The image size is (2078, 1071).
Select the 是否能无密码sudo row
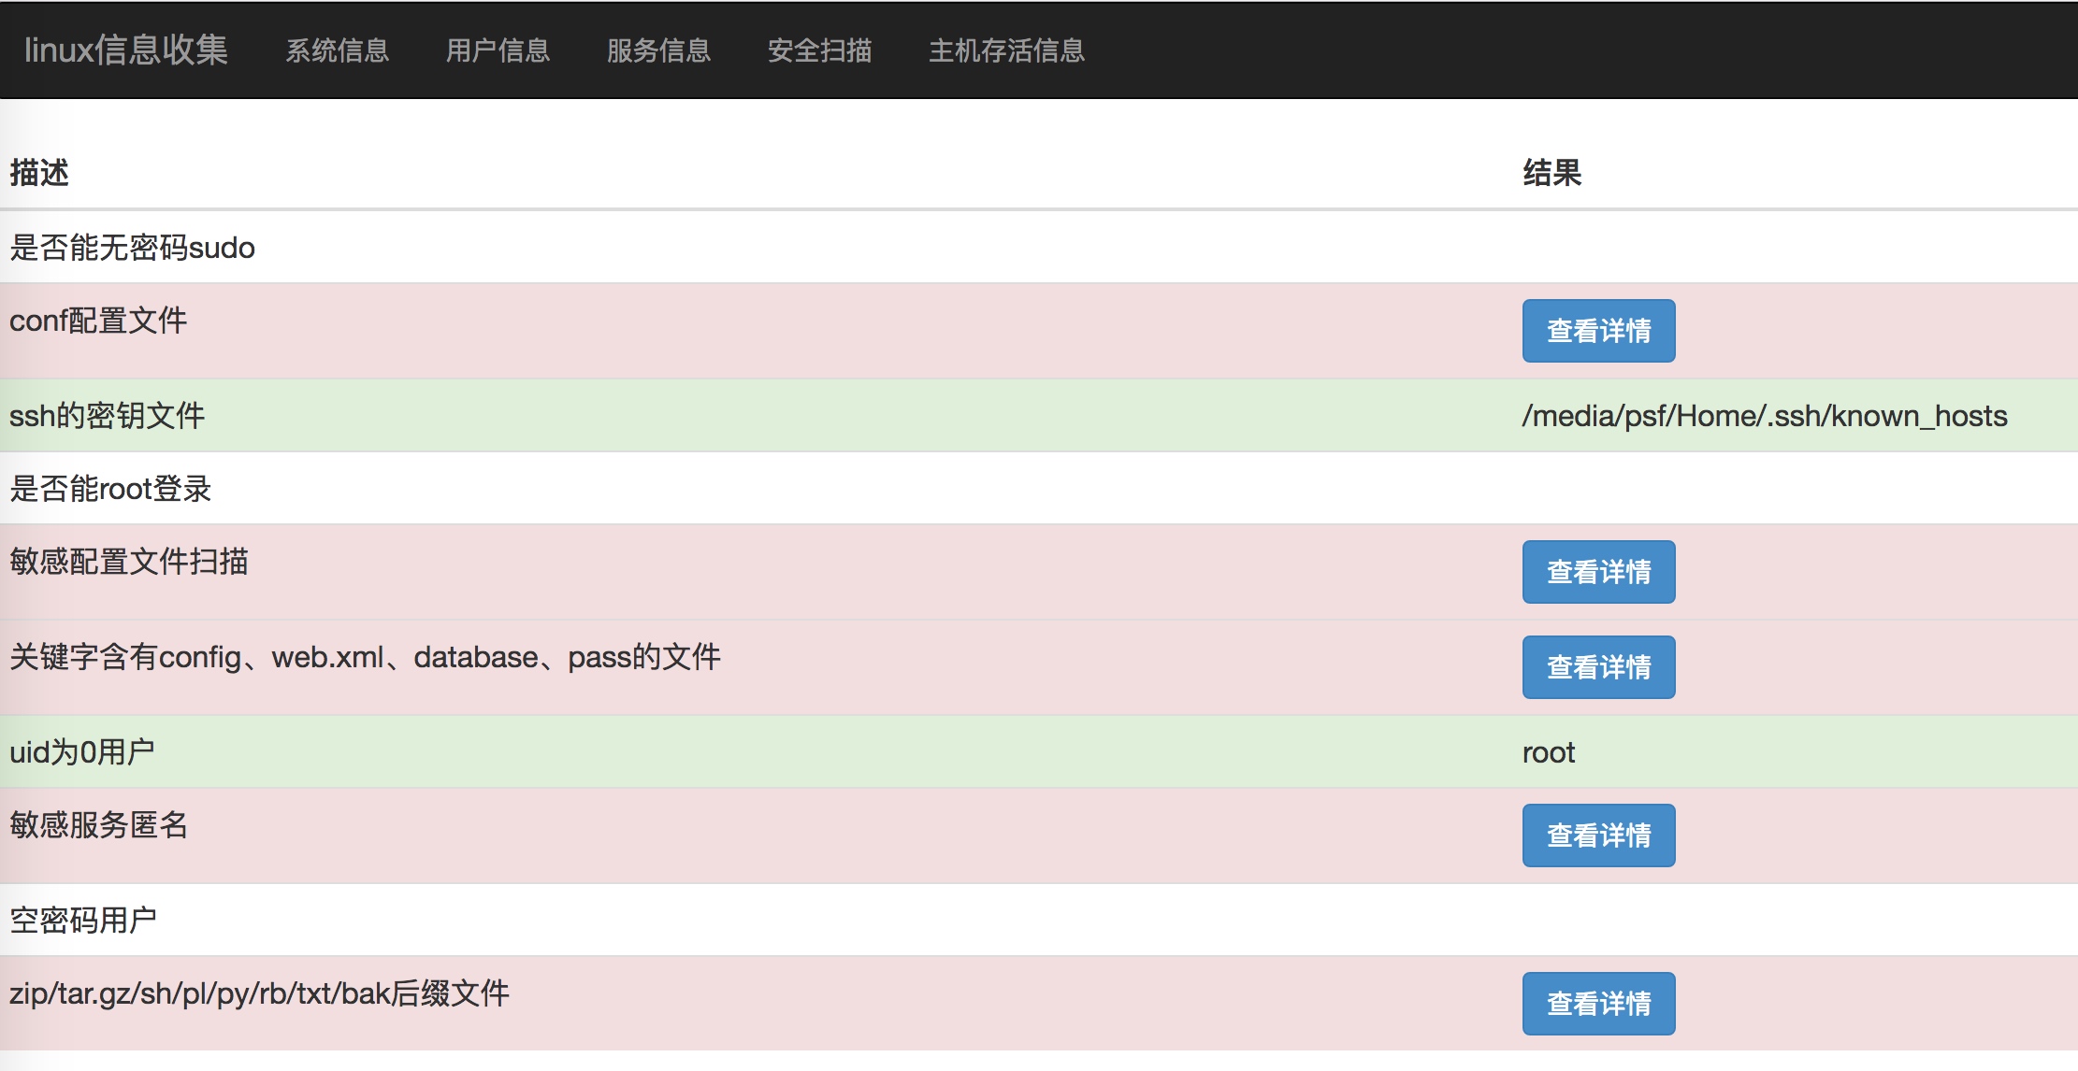click(132, 248)
